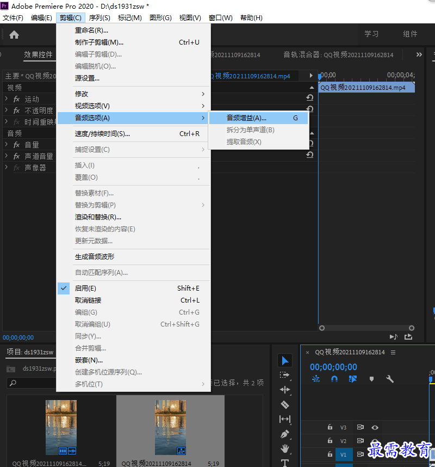Open the 序列(S) menu
The width and height of the screenshot is (435, 467).
(100, 18)
